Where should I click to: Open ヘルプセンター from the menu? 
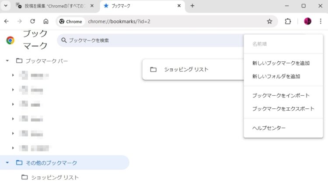pos(269,128)
